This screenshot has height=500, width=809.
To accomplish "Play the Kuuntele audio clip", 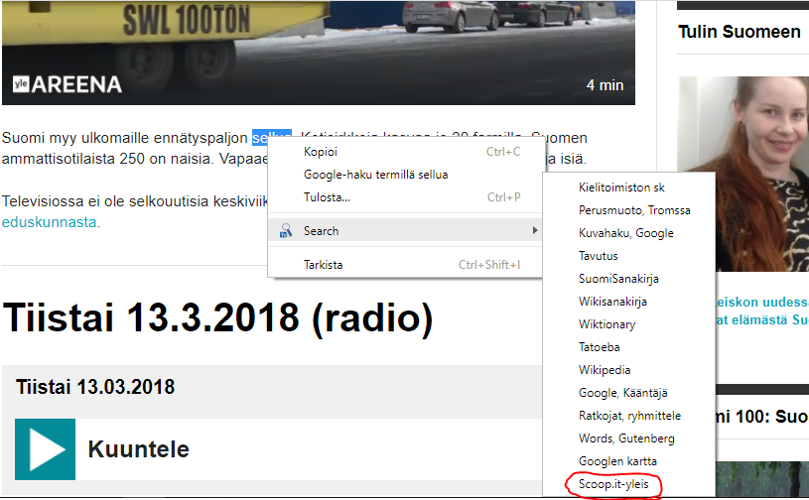I will click(45, 449).
